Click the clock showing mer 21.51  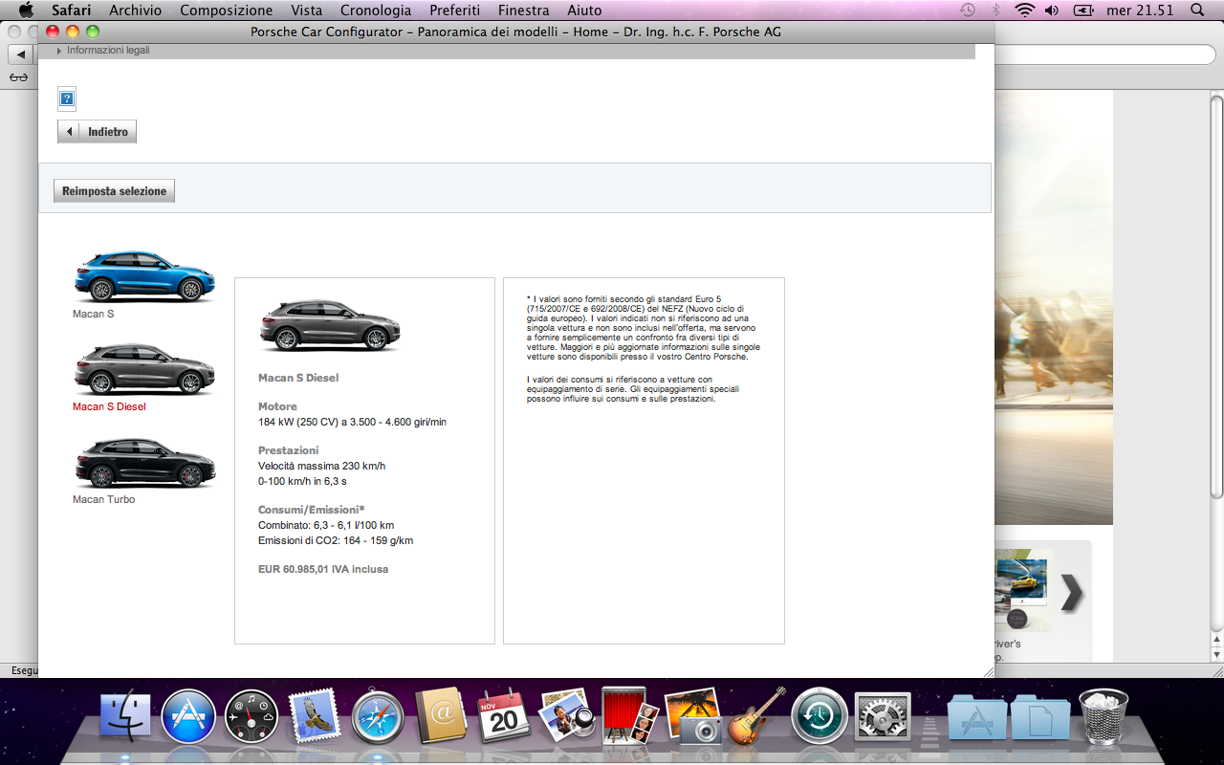pyautogui.click(x=1140, y=11)
